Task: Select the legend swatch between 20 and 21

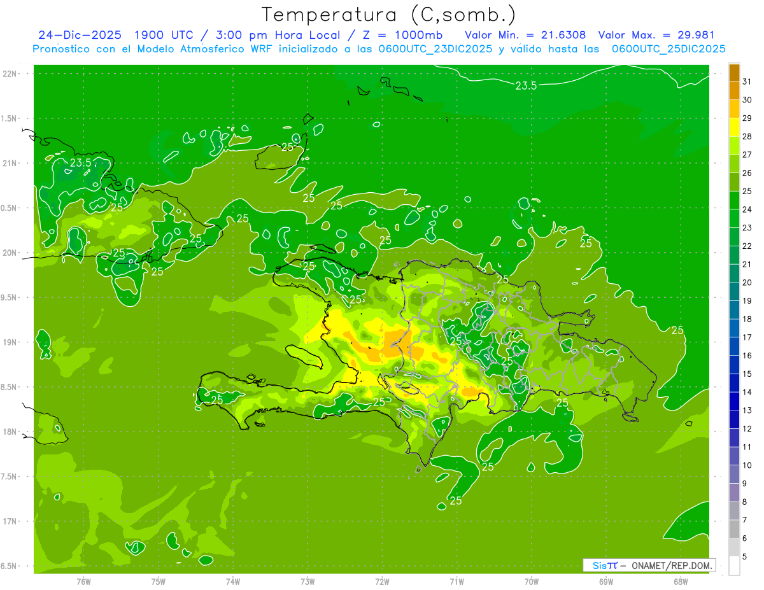Action: (x=734, y=273)
